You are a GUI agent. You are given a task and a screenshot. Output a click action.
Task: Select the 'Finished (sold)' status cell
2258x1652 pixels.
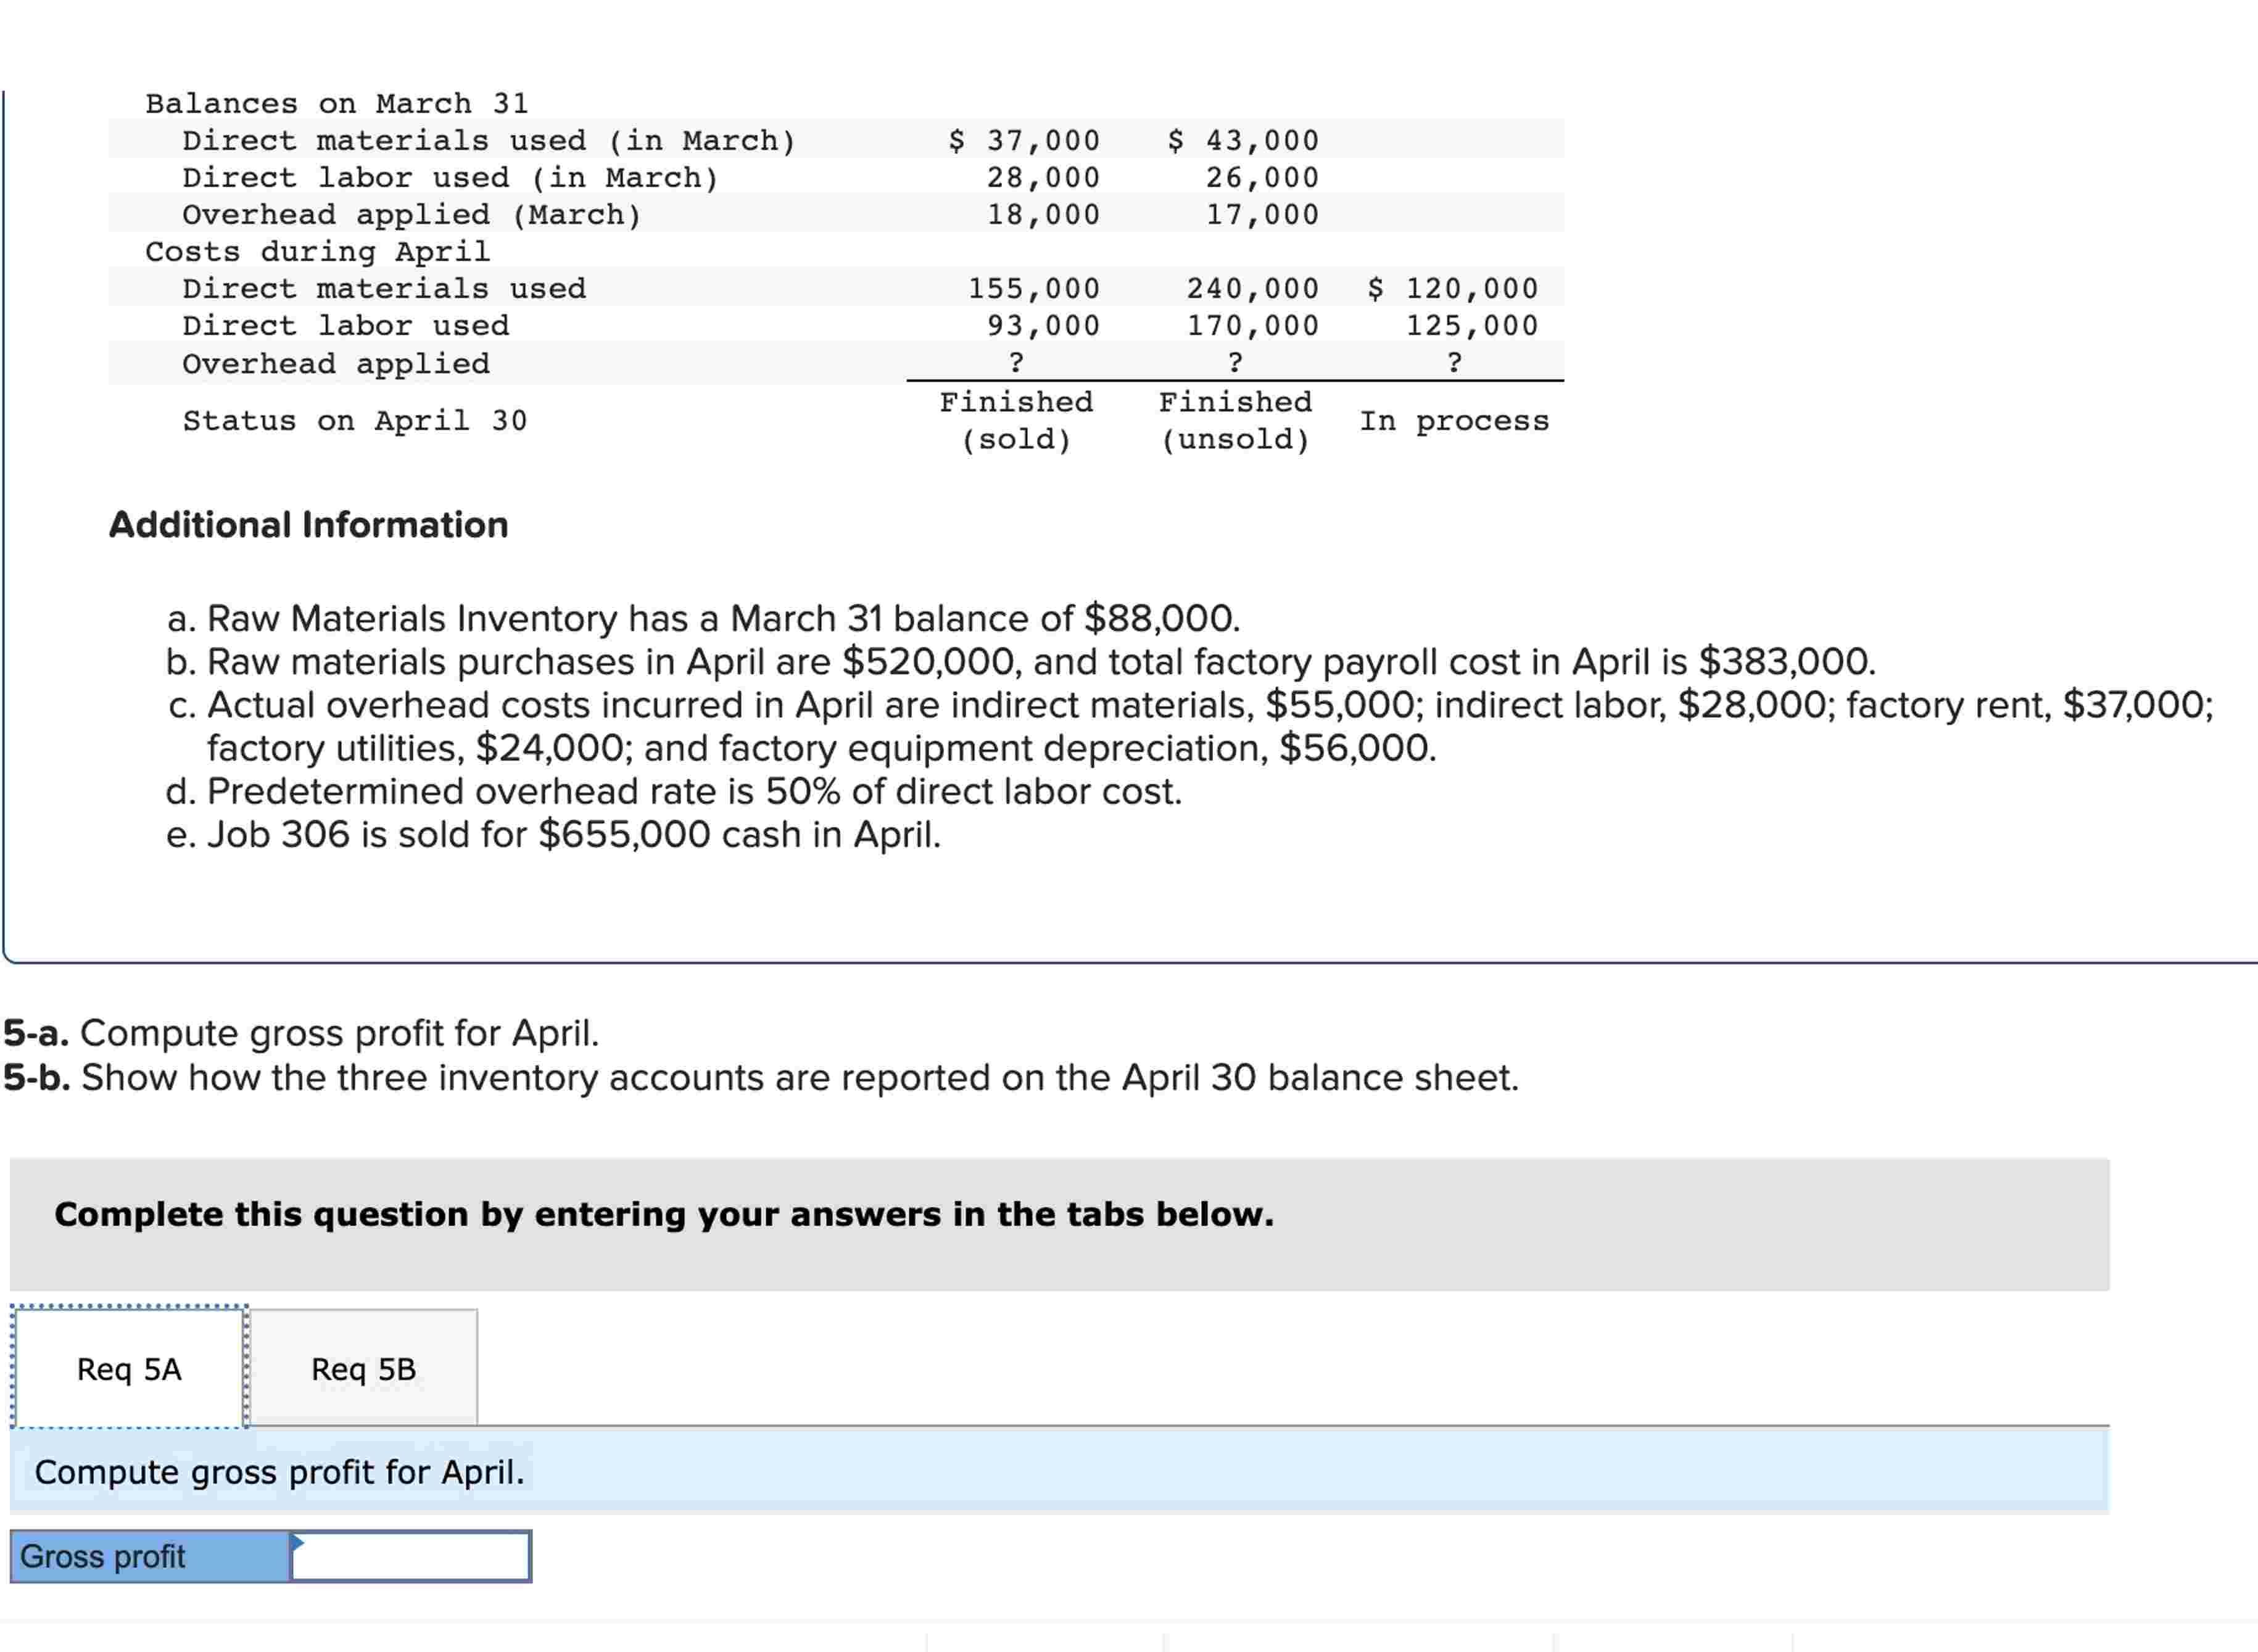pyautogui.click(x=1016, y=421)
